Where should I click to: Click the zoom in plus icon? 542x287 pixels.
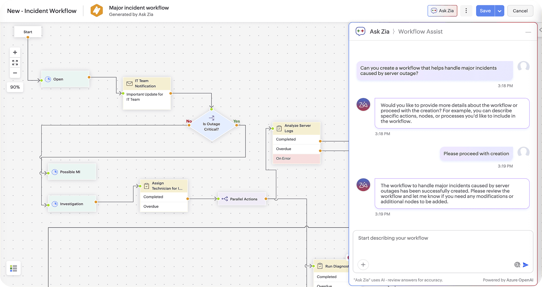(15, 52)
